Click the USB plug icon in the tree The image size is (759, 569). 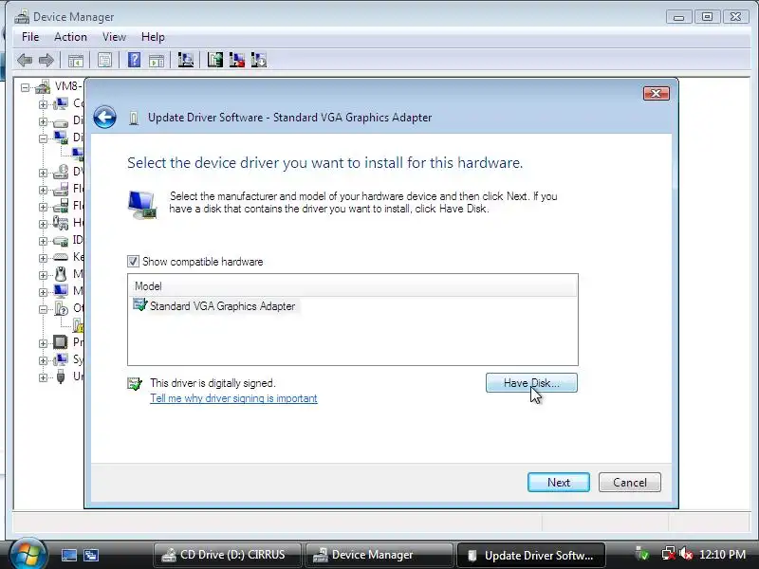tap(61, 376)
